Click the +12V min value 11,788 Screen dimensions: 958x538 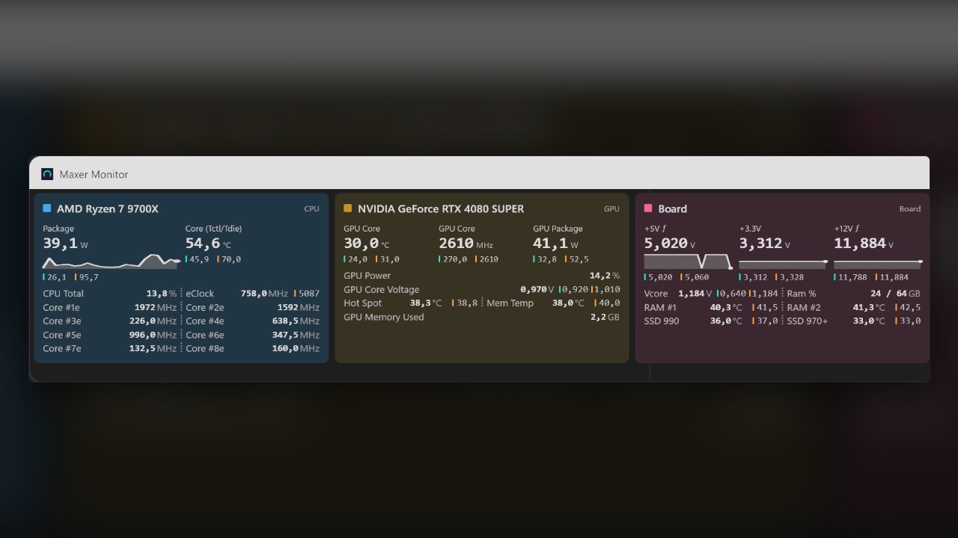coord(850,277)
